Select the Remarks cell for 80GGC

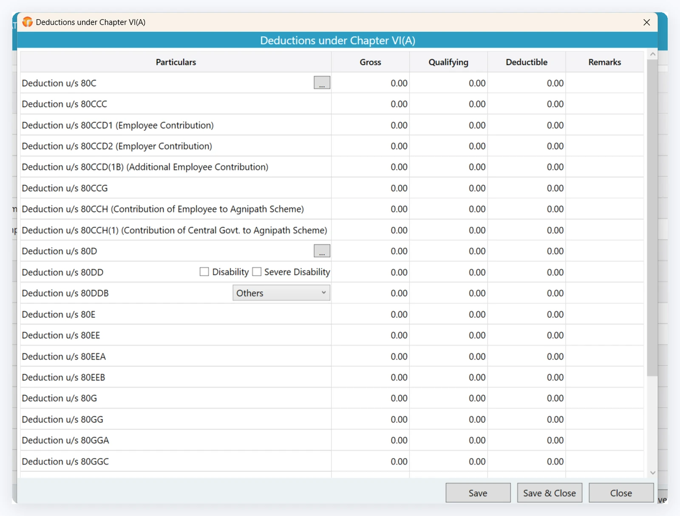point(605,462)
